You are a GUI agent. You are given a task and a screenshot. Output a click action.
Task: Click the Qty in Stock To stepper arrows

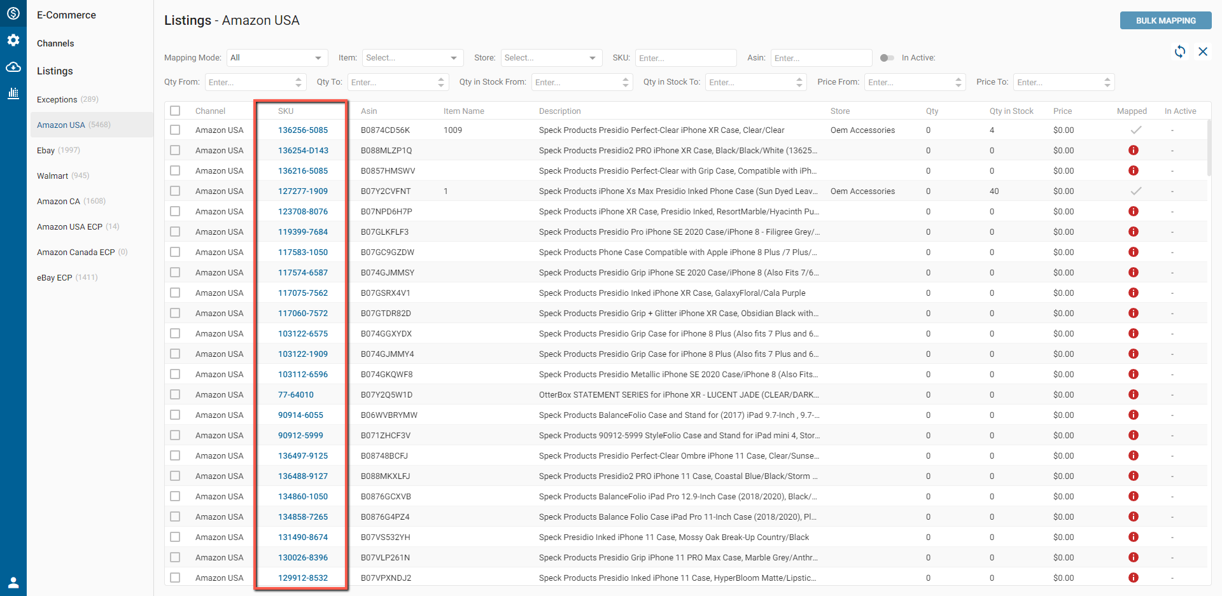(x=799, y=82)
